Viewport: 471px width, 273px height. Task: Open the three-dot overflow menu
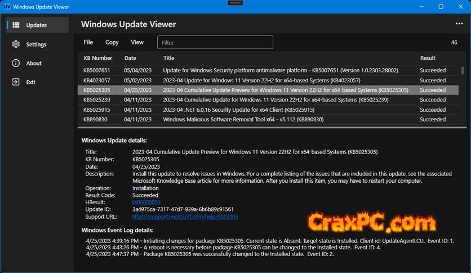click(459, 24)
